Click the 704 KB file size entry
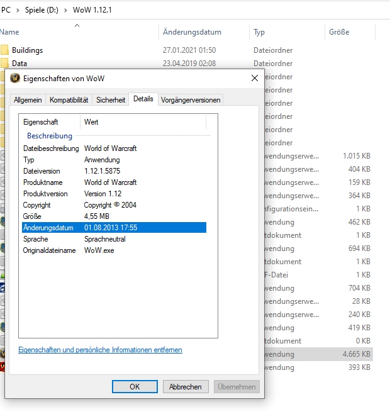The image size is (390, 419). tap(359, 288)
